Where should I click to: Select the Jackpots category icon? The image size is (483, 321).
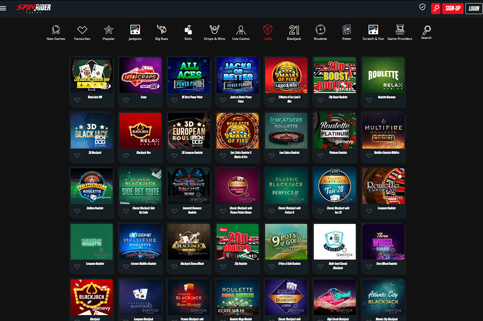click(135, 32)
